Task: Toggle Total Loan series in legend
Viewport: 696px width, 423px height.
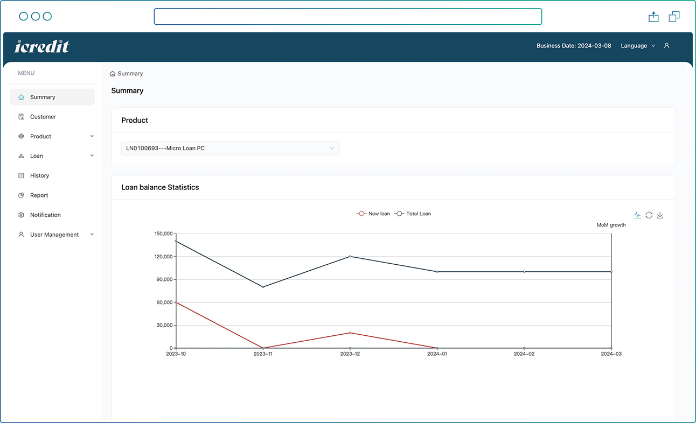Action: pos(413,214)
